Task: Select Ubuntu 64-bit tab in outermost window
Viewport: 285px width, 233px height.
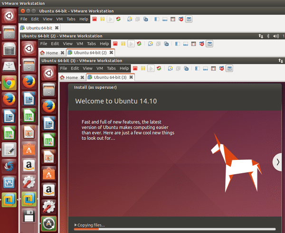Action: (x=39, y=28)
